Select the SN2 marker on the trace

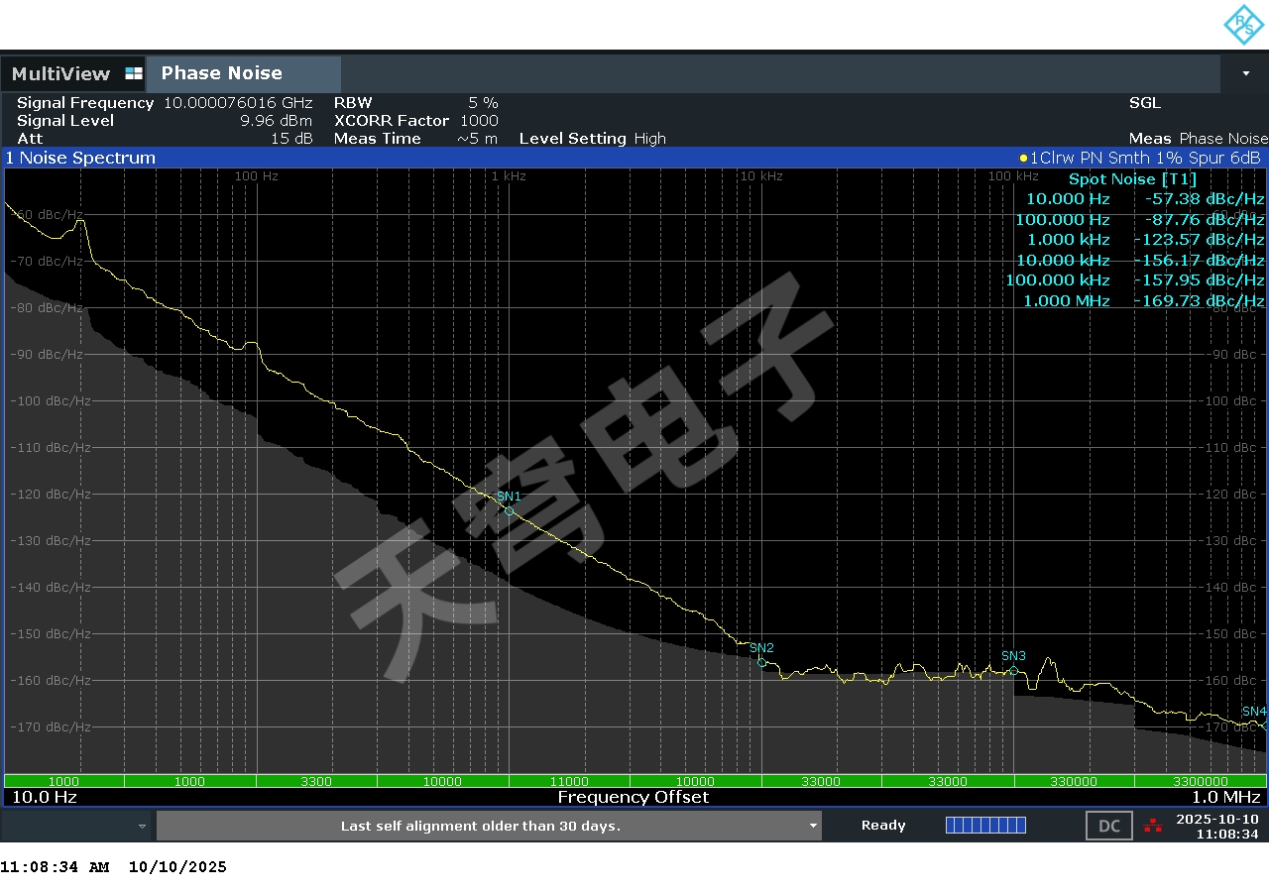click(x=761, y=663)
